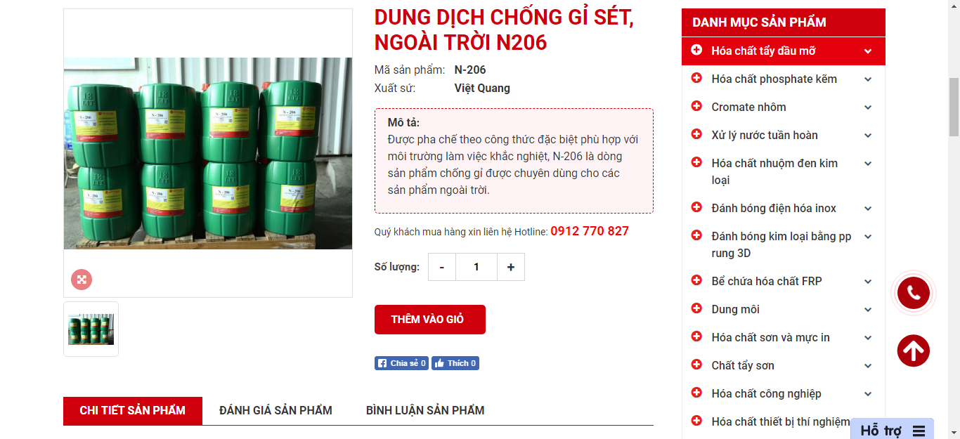The width and height of the screenshot is (960, 439).
Task: Click the Facebook Chia sẻ button
Action: click(401, 363)
